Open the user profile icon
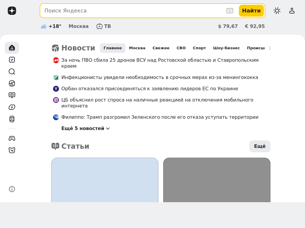This screenshot has height=228, width=305. coord(292,11)
